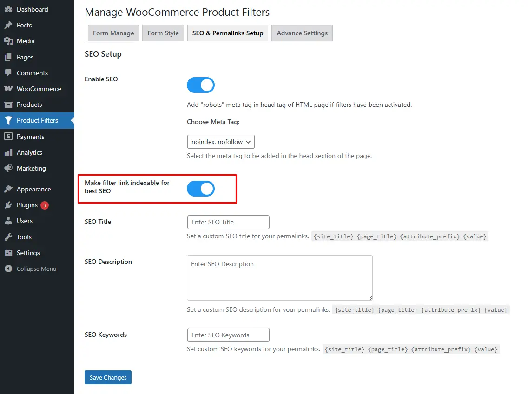The image size is (528, 394).
Task: Click the Dashboard gauge icon
Action: 8,9
